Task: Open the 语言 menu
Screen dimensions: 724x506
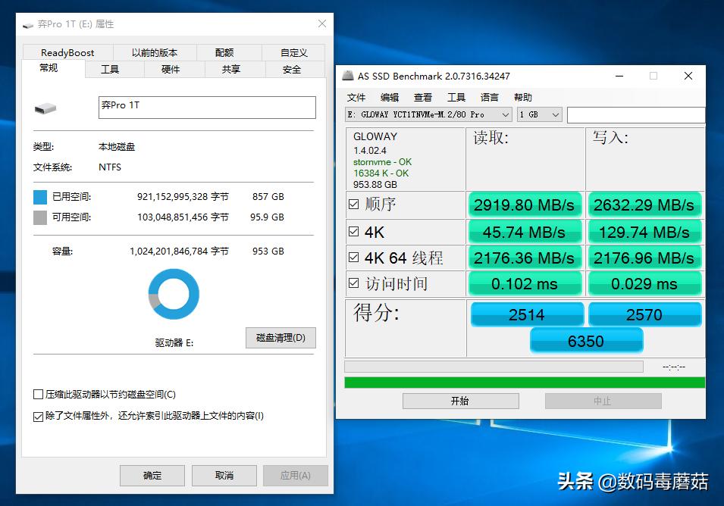Action: pyautogui.click(x=489, y=97)
